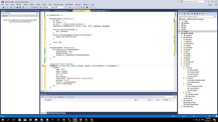Open the BUILD menu
Screen dimensions: 218x122
pos(26,4)
